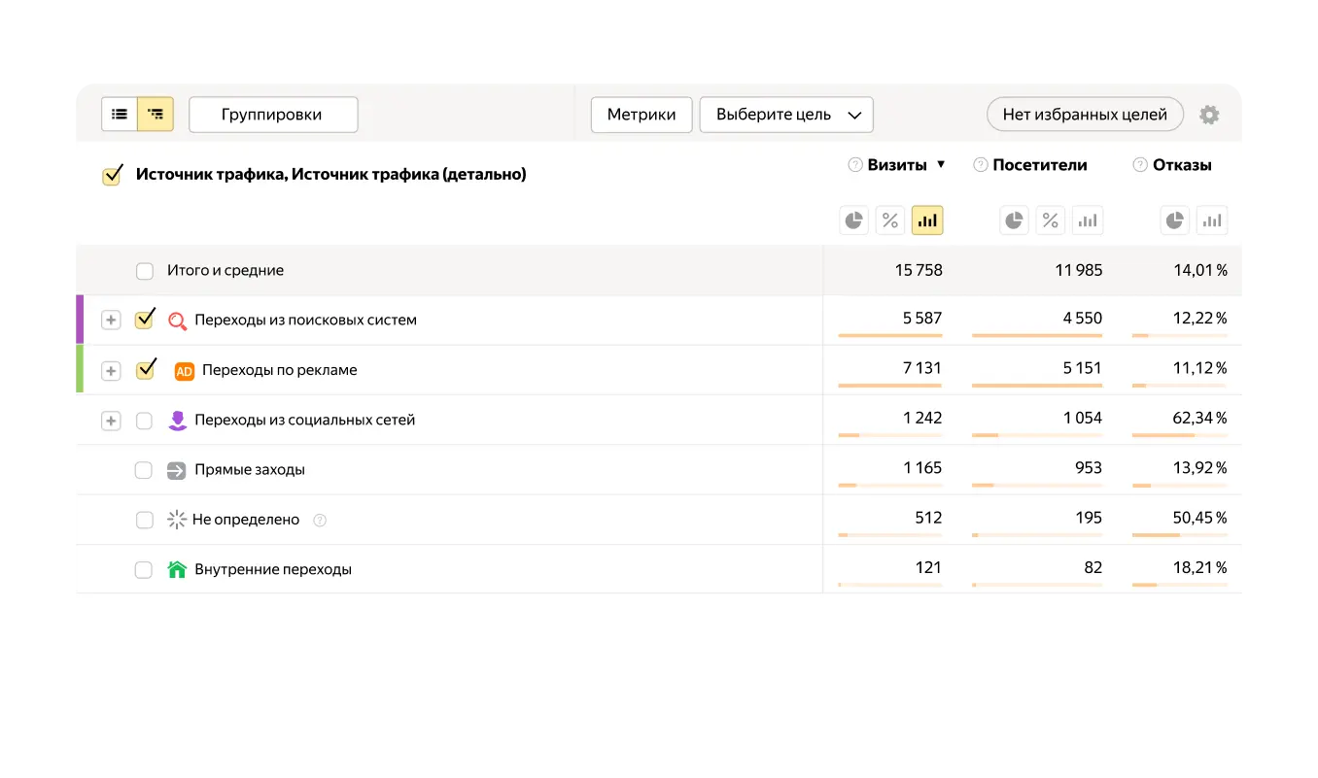Expand the Переходы по рекламе row
Image resolution: width=1318 pixels, height=778 pixels.
tap(111, 369)
